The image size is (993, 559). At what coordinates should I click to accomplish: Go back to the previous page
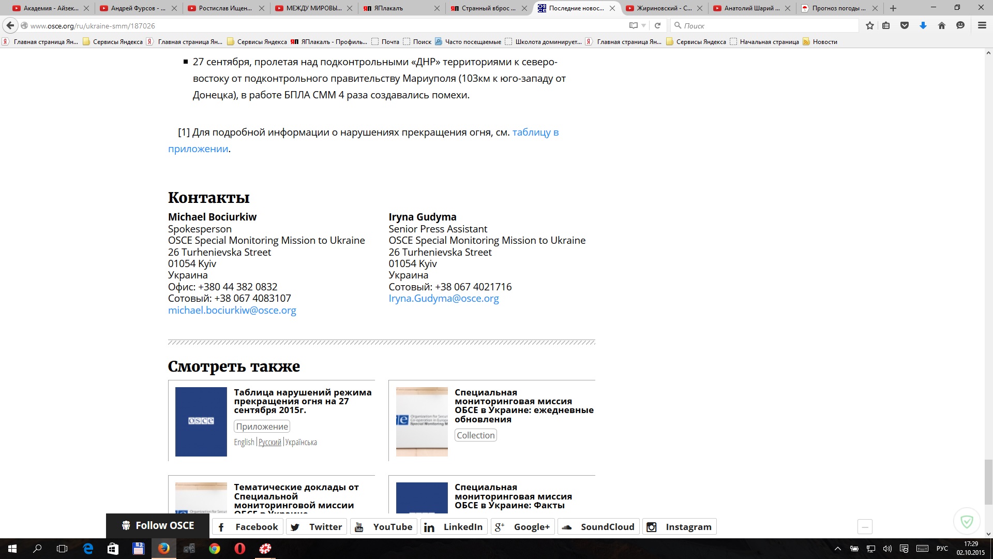click(x=10, y=25)
